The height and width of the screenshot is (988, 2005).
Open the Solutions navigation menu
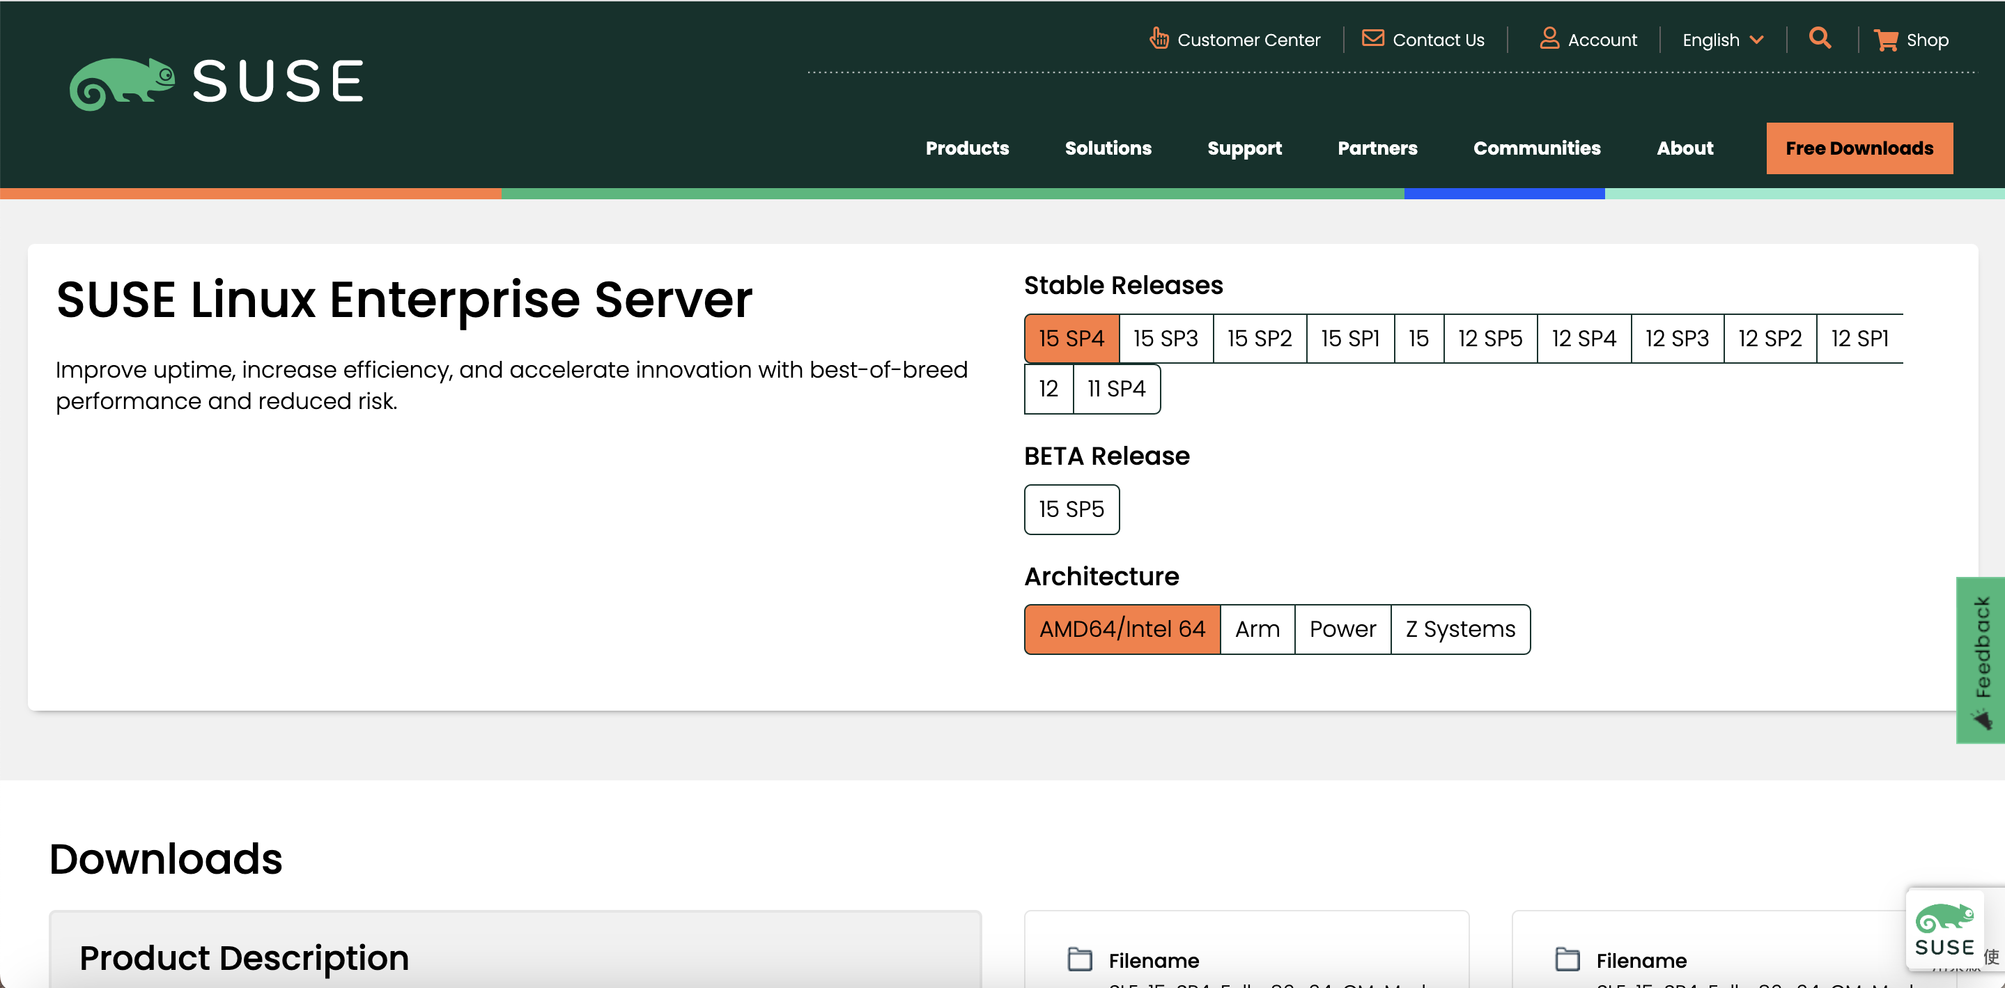tap(1108, 148)
